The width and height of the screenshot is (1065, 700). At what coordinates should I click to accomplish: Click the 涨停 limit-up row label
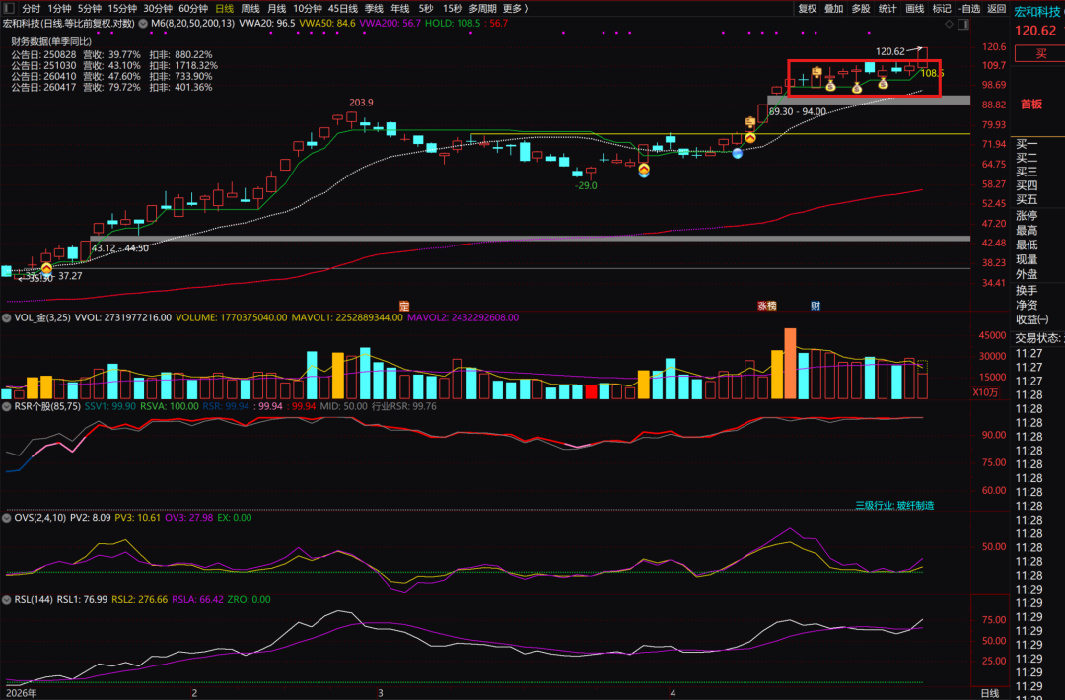tap(1027, 215)
